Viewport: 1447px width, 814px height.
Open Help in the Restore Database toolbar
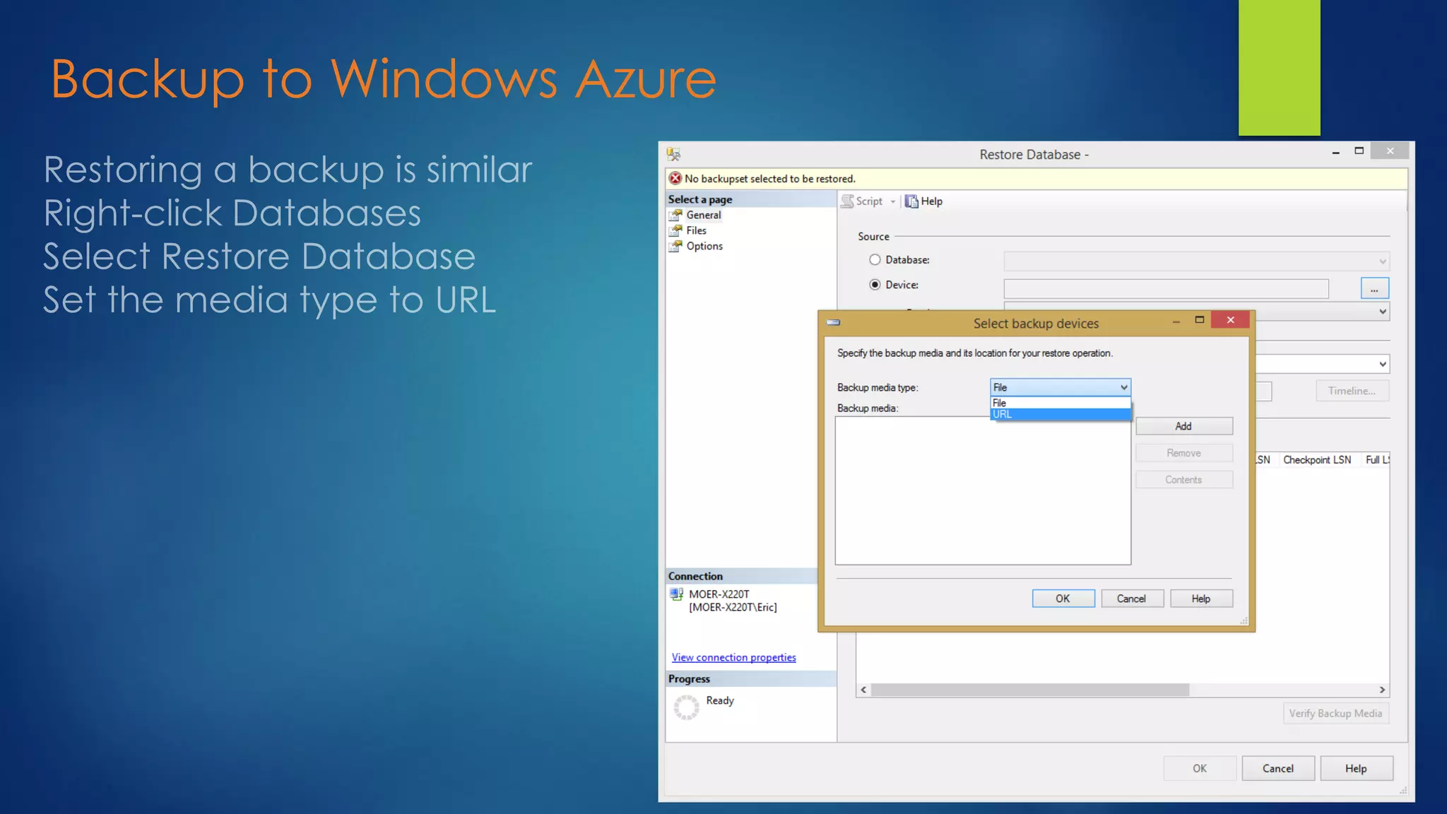tap(923, 201)
